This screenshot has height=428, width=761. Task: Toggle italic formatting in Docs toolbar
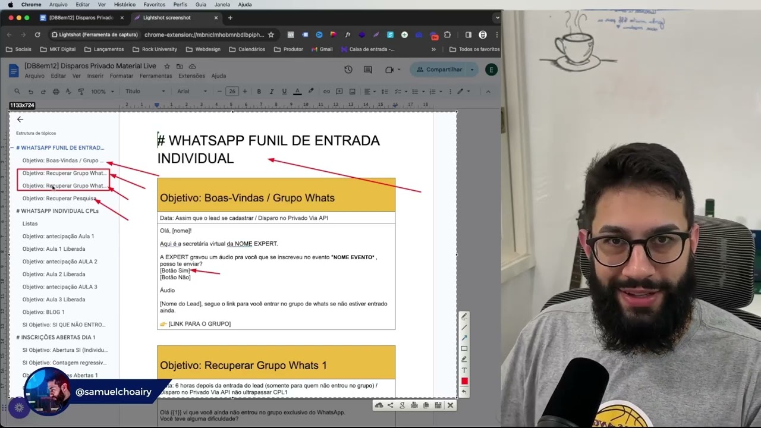coord(272,92)
